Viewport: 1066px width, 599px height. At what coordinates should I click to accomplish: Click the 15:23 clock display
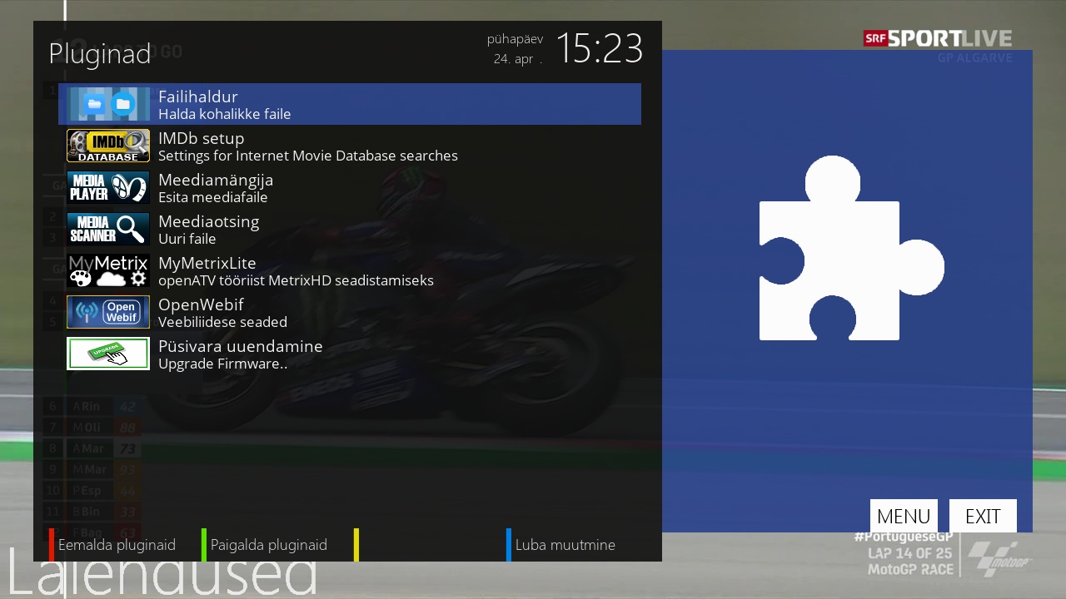pos(600,48)
